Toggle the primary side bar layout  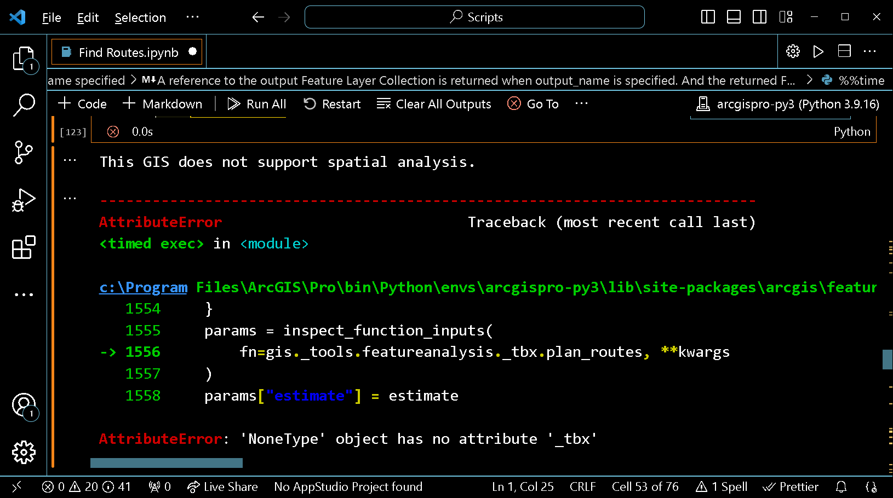708,17
